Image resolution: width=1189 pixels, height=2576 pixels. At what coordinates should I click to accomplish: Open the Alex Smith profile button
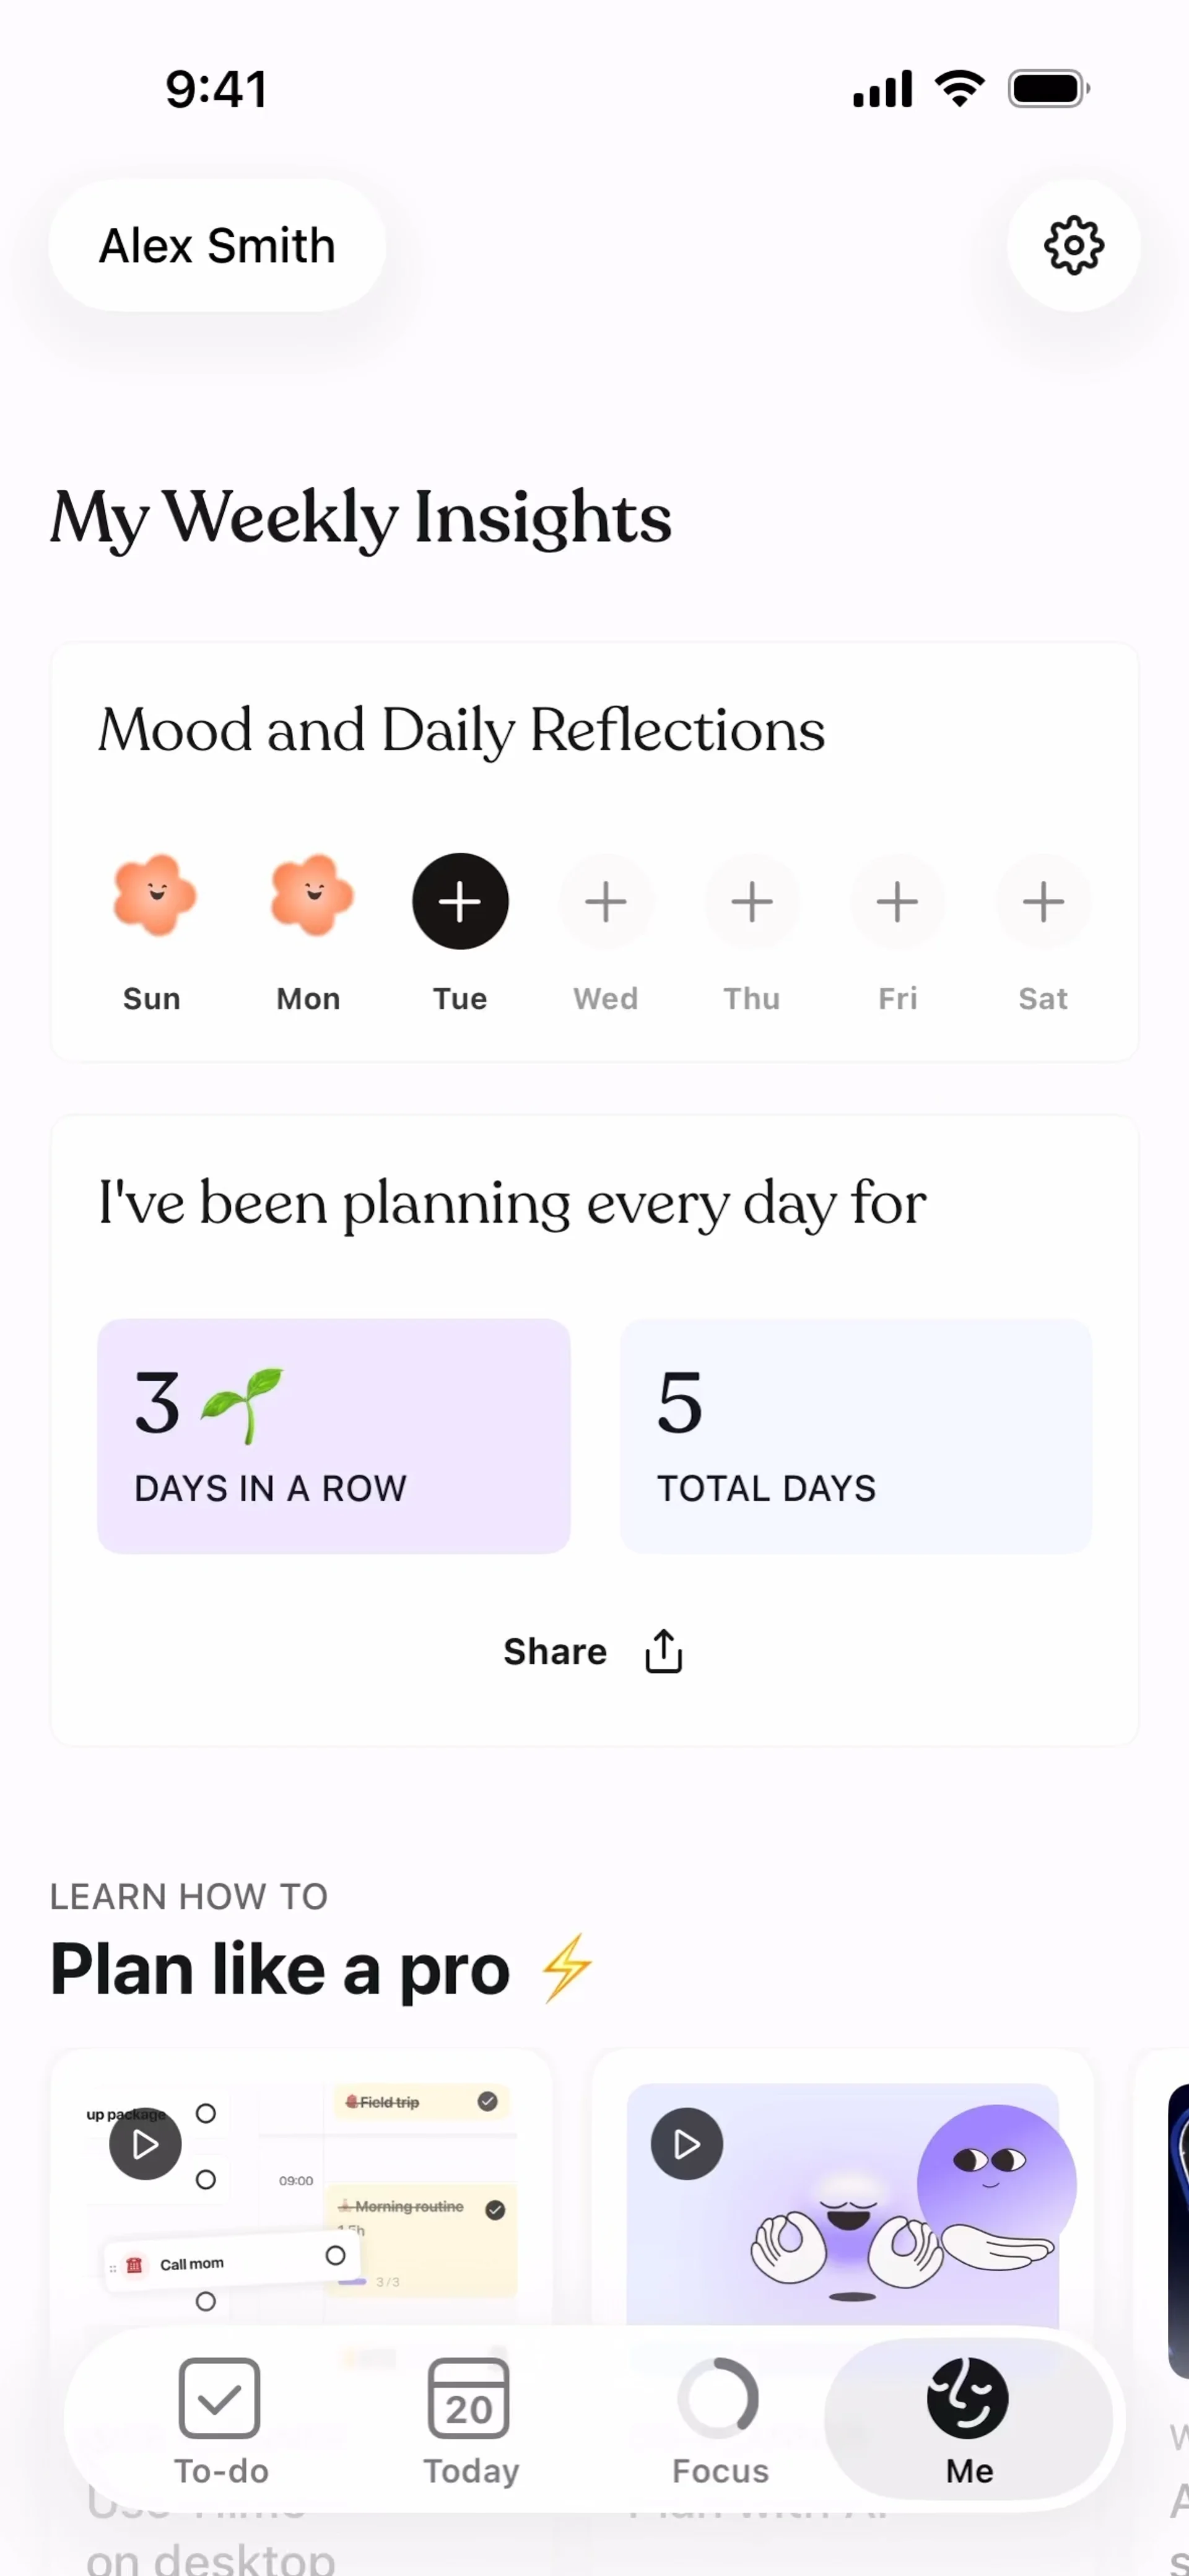click(x=217, y=245)
